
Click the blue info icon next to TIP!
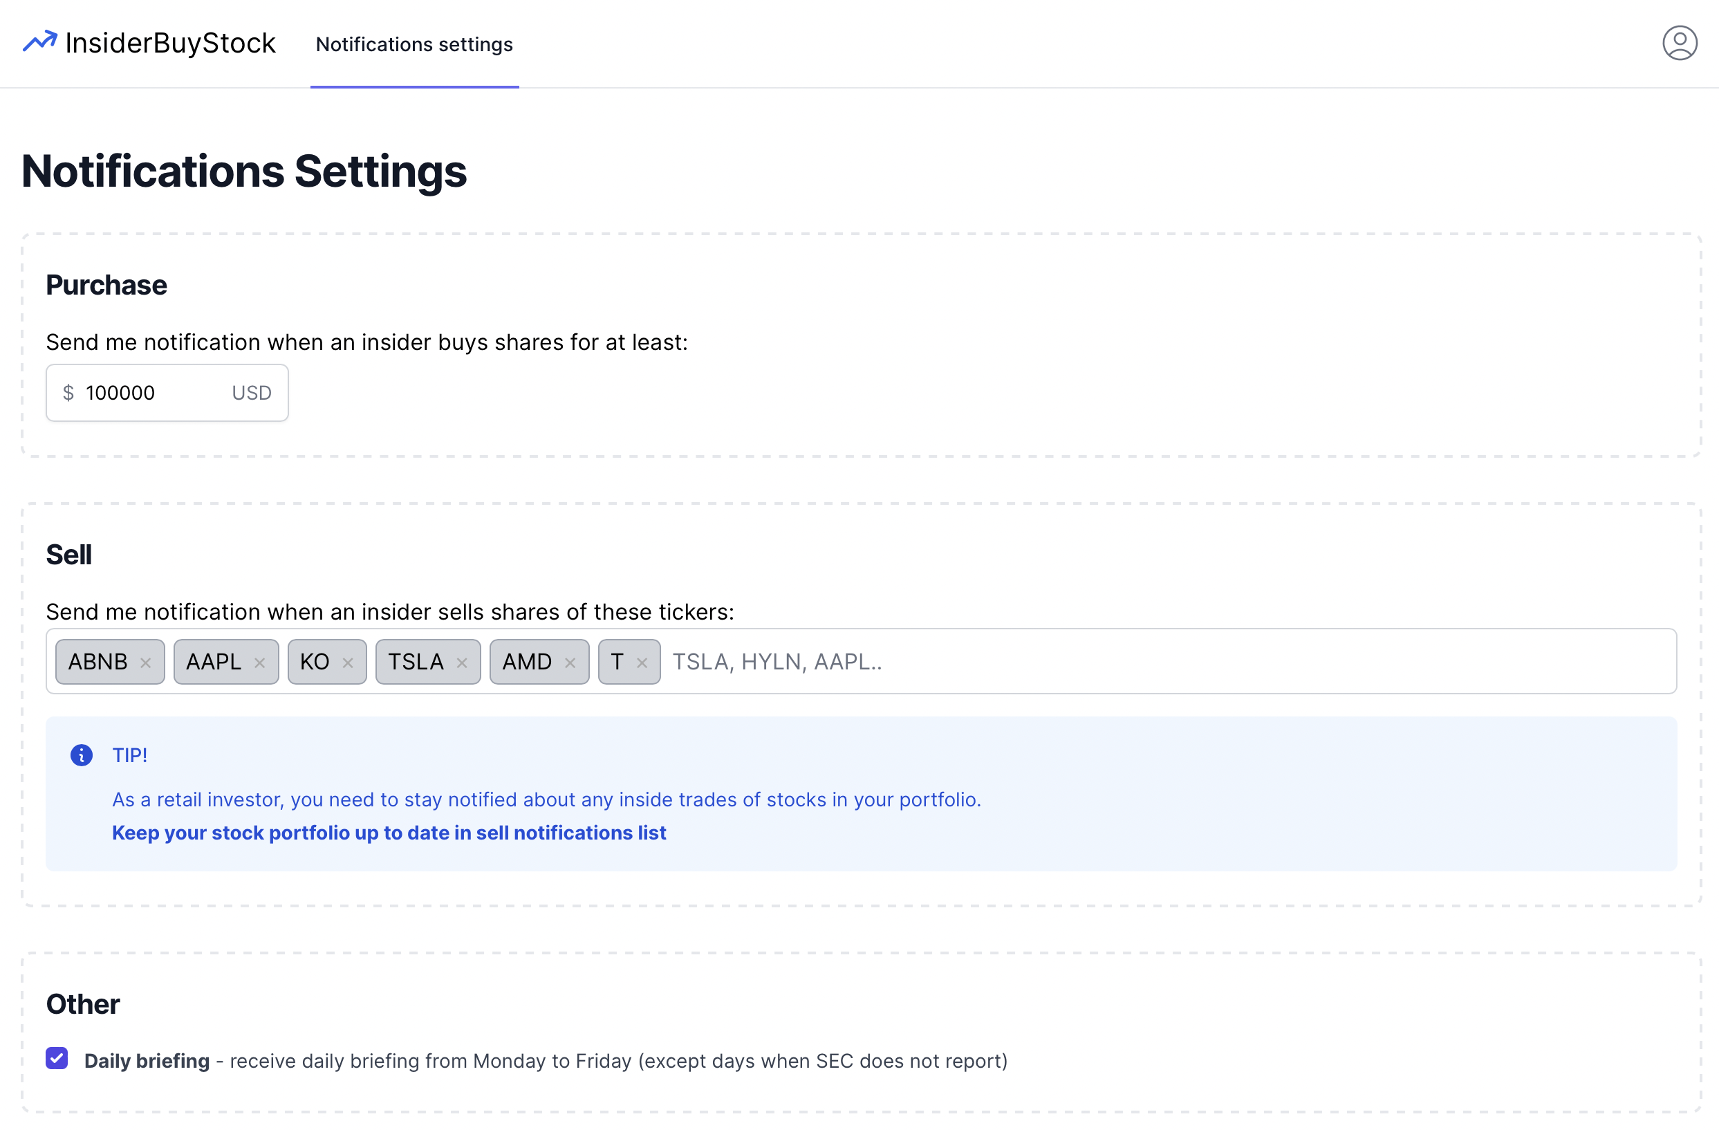[x=82, y=755]
